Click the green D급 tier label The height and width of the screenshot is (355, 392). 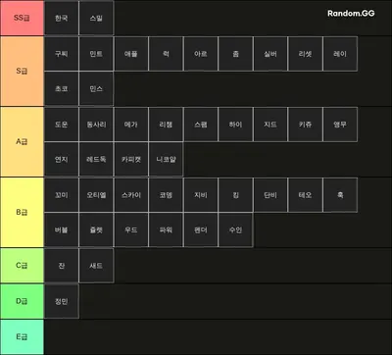(x=22, y=301)
